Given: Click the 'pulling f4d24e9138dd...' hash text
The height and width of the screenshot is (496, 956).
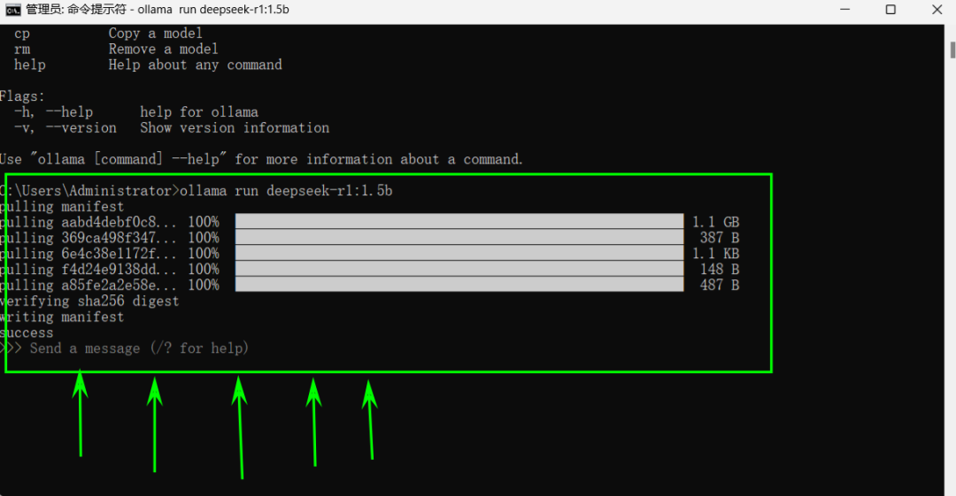Looking at the screenshot, I should click(89, 270).
